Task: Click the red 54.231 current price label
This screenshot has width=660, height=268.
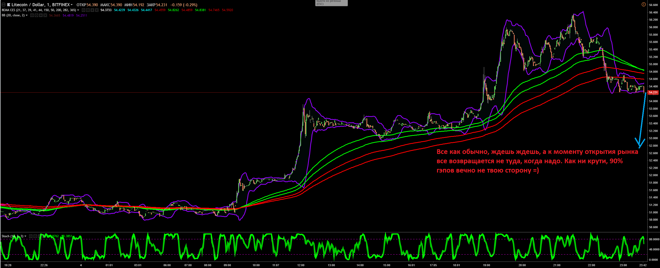Action: click(653, 92)
